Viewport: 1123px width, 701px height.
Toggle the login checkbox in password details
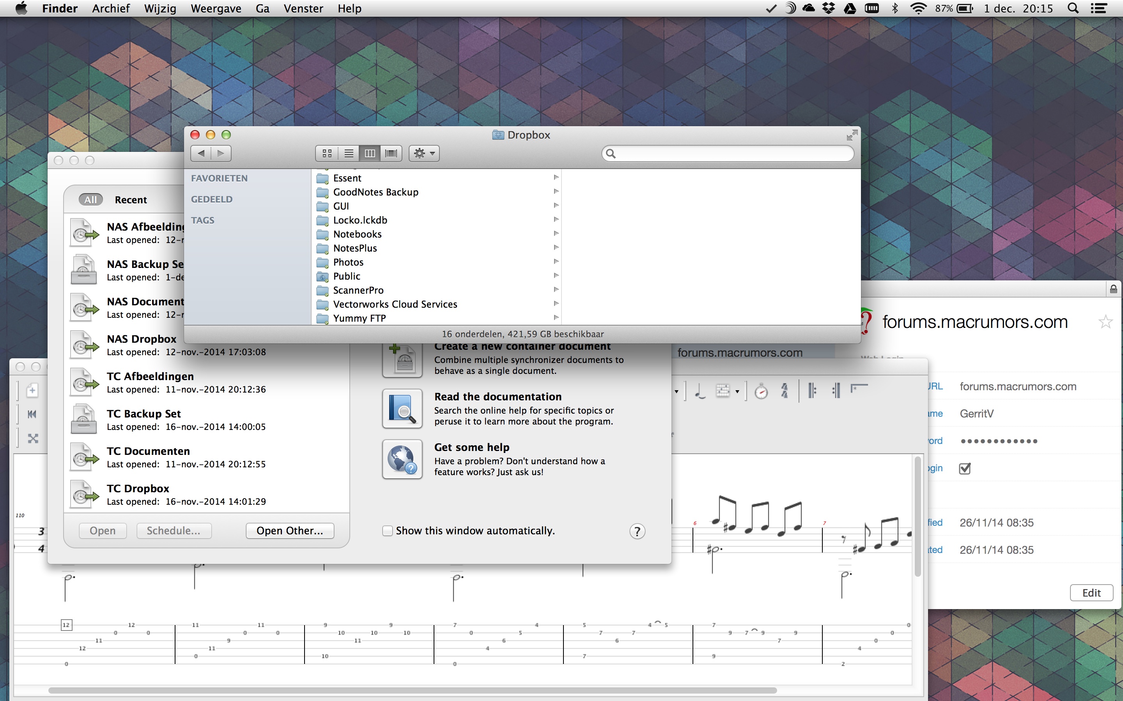click(965, 468)
